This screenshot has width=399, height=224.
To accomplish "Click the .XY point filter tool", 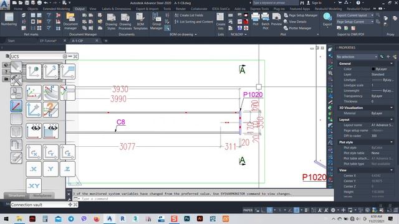I will 33,185.
